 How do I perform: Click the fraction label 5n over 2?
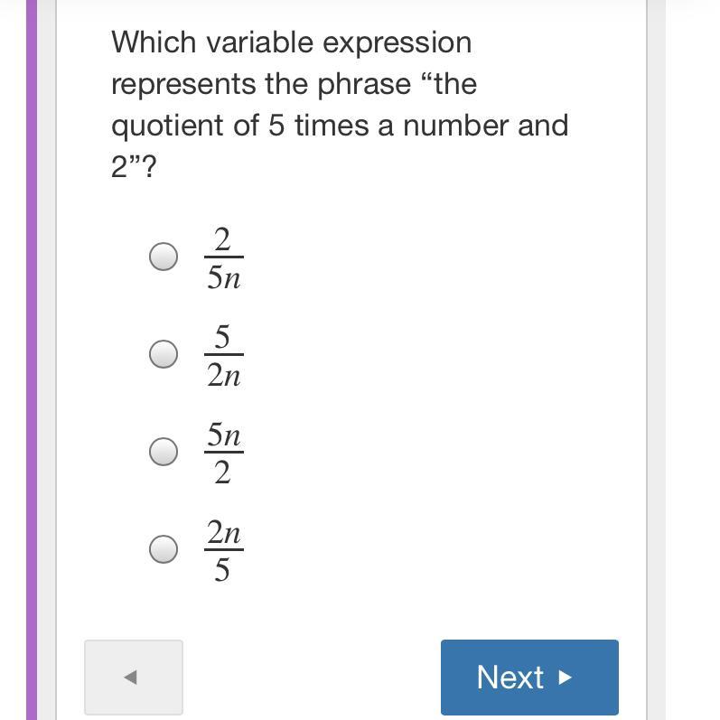click(x=224, y=453)
